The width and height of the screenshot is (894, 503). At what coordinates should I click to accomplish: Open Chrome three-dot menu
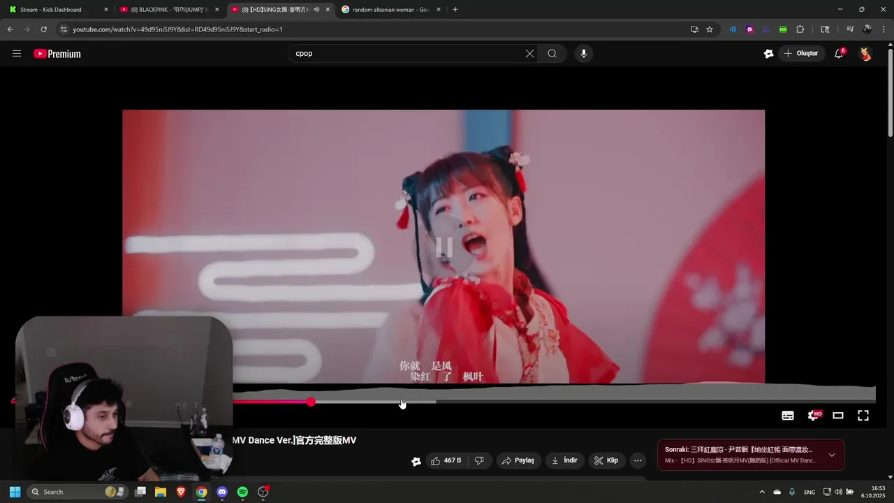pos(884,29)
